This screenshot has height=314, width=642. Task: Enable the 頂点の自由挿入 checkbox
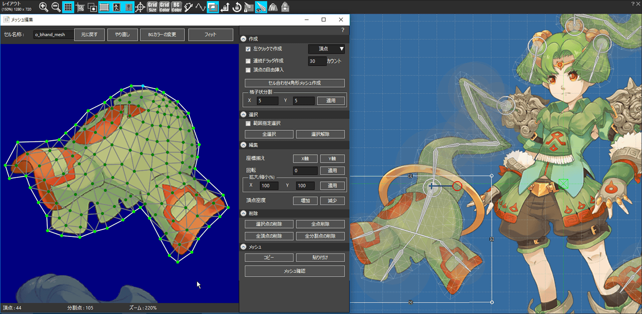click(248, 70)
